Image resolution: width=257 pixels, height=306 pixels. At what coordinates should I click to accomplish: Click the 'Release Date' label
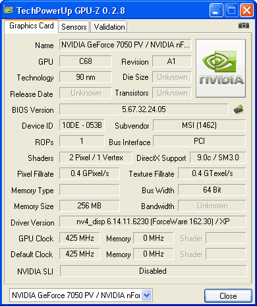point(32,94)
